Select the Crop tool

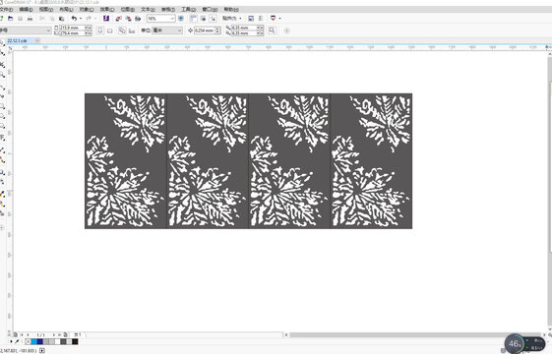[x=2, y=65]
